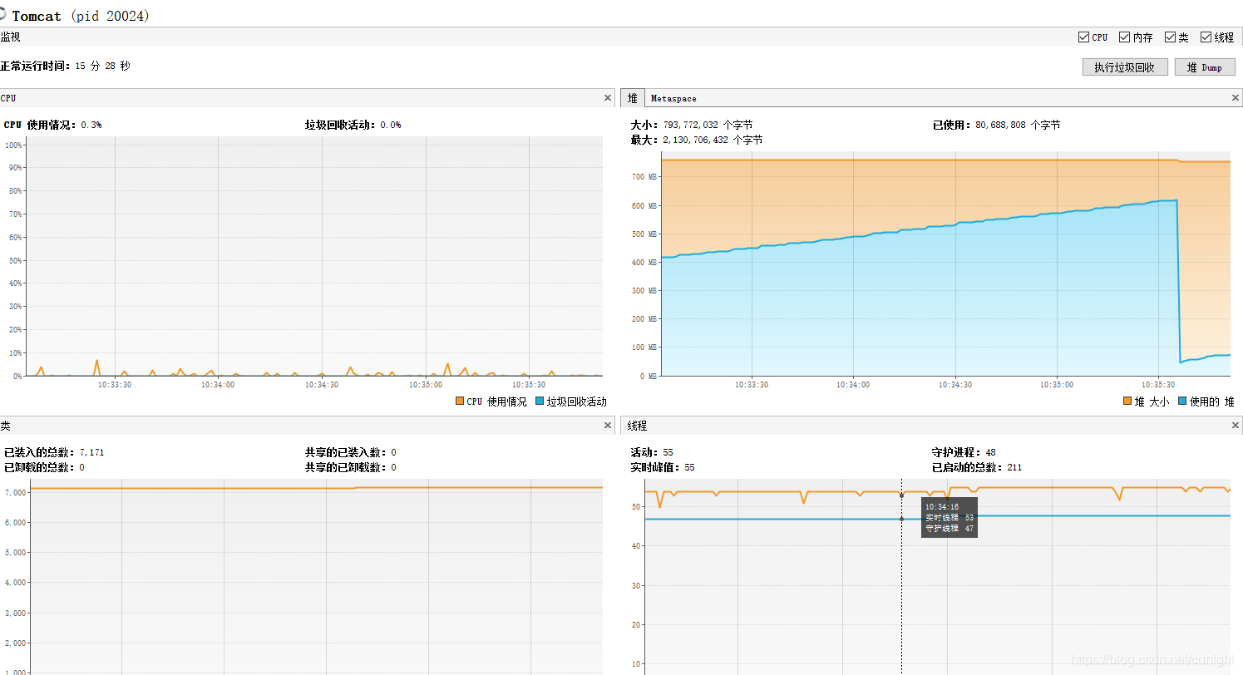Click the CPU 使用情况 0.3% value
This screenshot has height=675, width=1243.
pos(91,125)
